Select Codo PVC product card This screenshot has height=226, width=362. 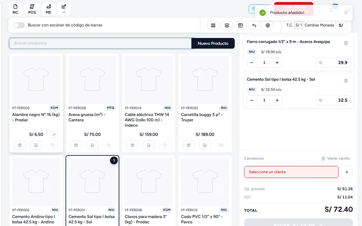[x=205, y=191]
